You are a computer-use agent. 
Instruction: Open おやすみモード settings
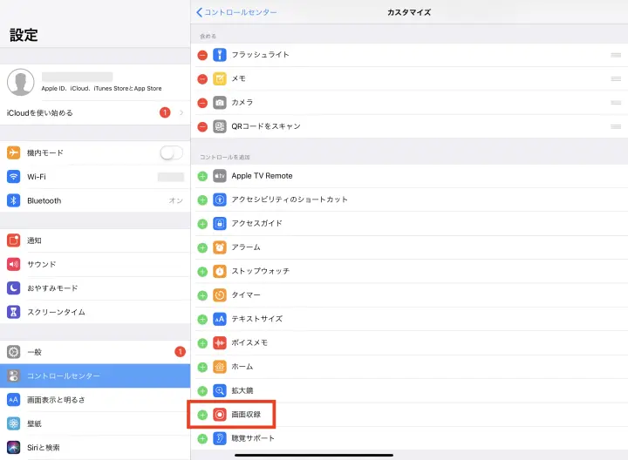(95, 288)
